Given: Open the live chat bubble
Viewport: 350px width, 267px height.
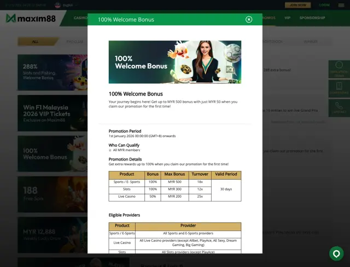Looking at the screenshot, I should click(336, 253).
